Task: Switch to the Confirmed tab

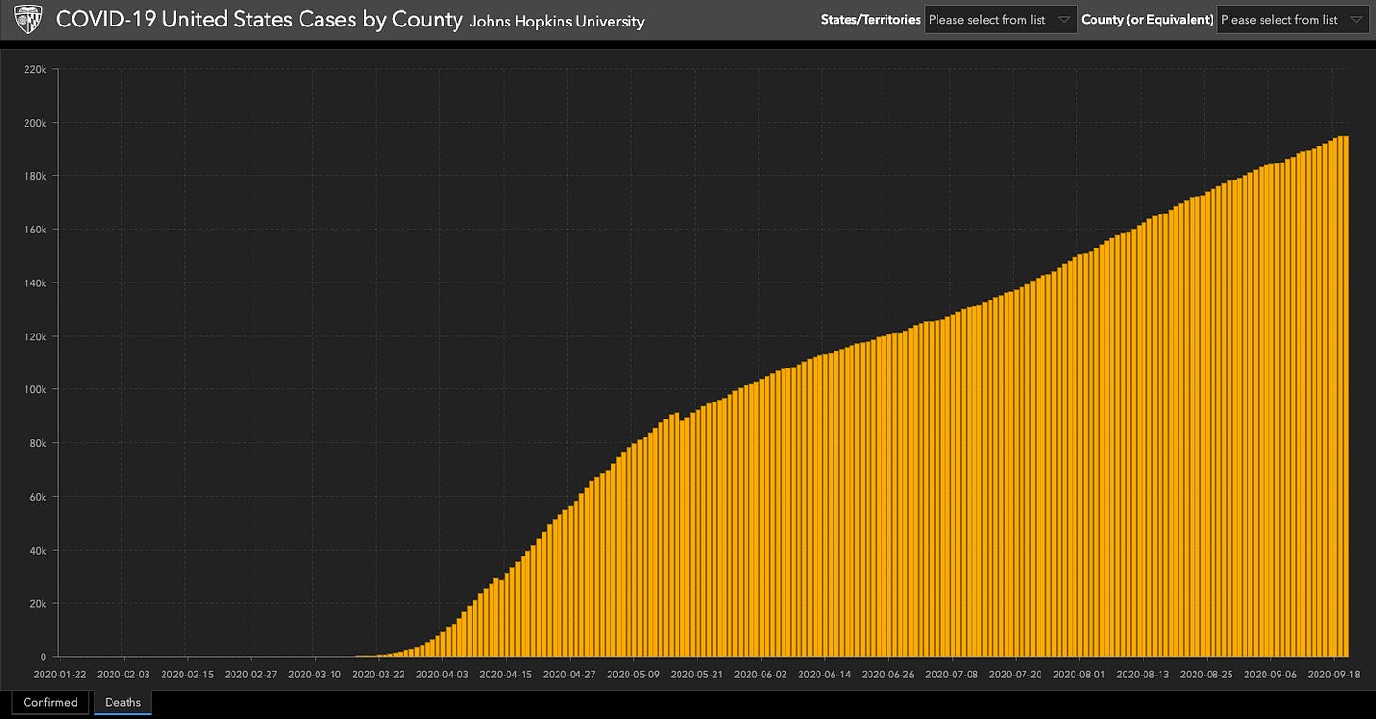Action: (x=50, y=702)
